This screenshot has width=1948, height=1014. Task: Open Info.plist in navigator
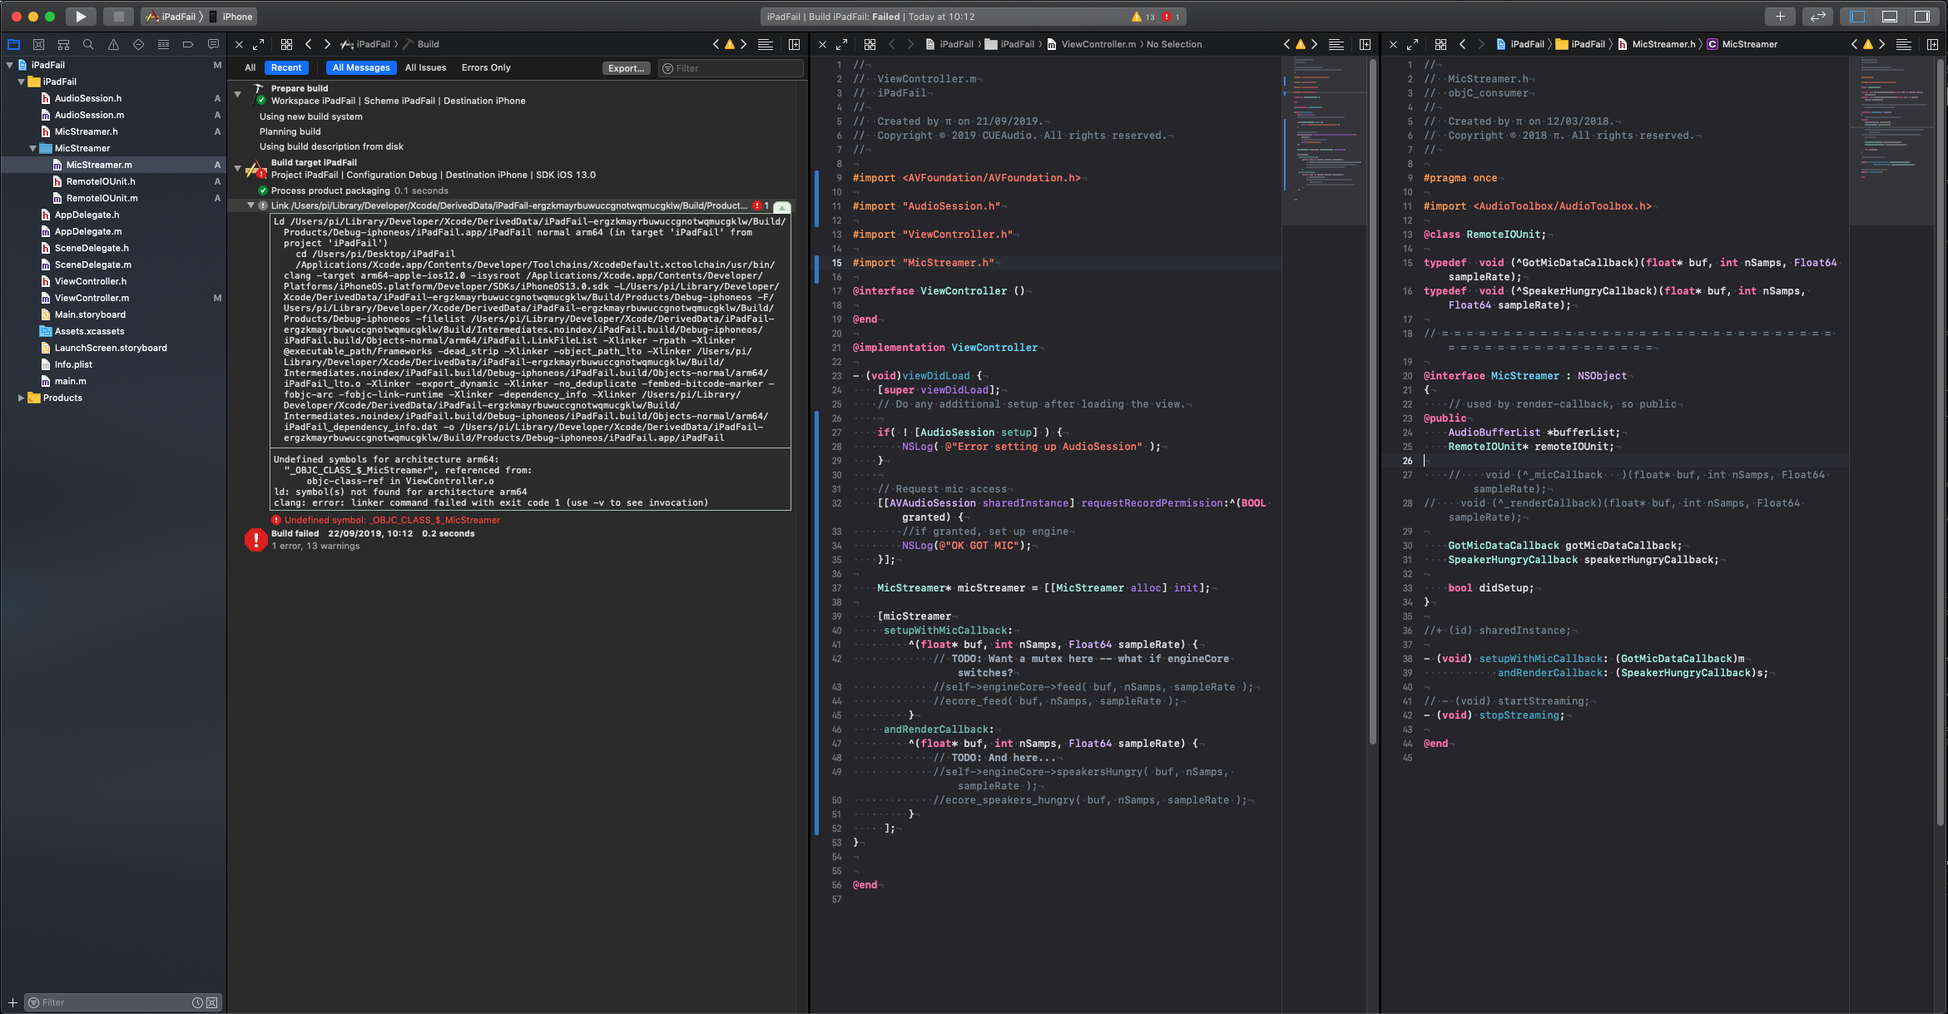73,364
